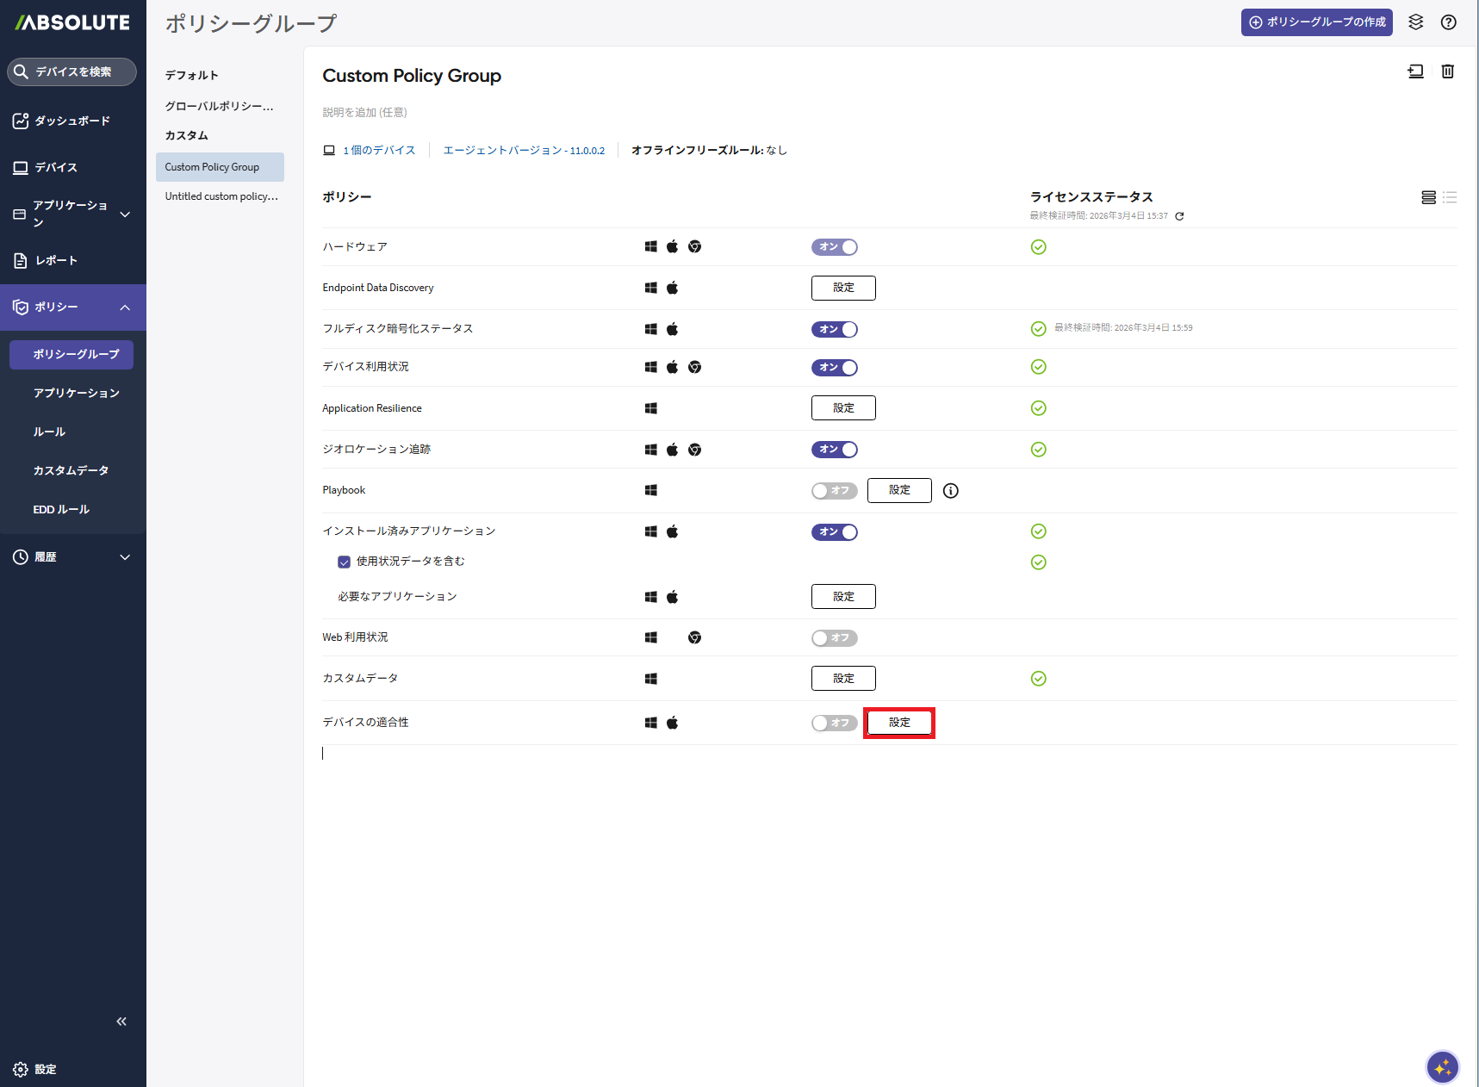Enable the Web 利用状況 toggle
Viewport: 1479px width, 1087px height.
834,638
